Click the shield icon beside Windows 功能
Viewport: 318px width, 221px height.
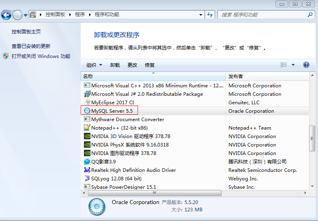[x=6, y=56]
